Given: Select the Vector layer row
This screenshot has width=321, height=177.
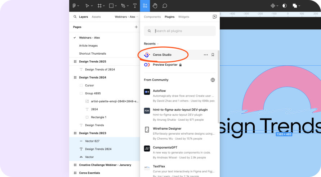Looking at the screenshot, I should (104, 157).
